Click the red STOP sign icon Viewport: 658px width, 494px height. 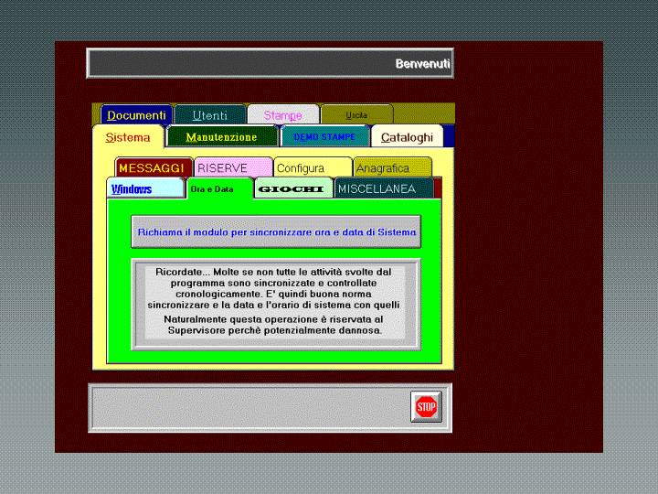(x=426, y=406)
